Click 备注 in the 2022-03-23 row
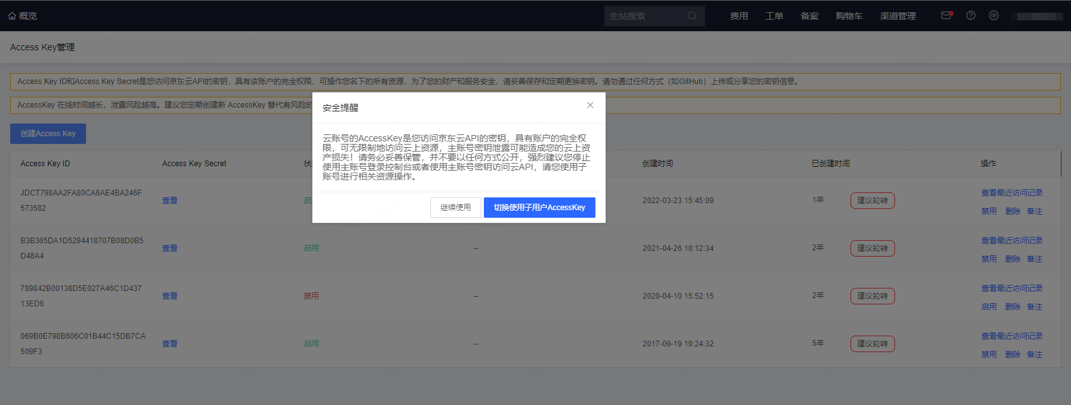1071x405 pixels. point(1035,211)
